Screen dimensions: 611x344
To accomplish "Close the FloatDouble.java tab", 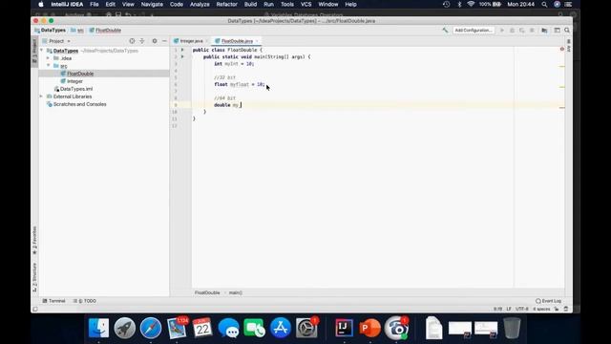I will [x=257, y=41].
